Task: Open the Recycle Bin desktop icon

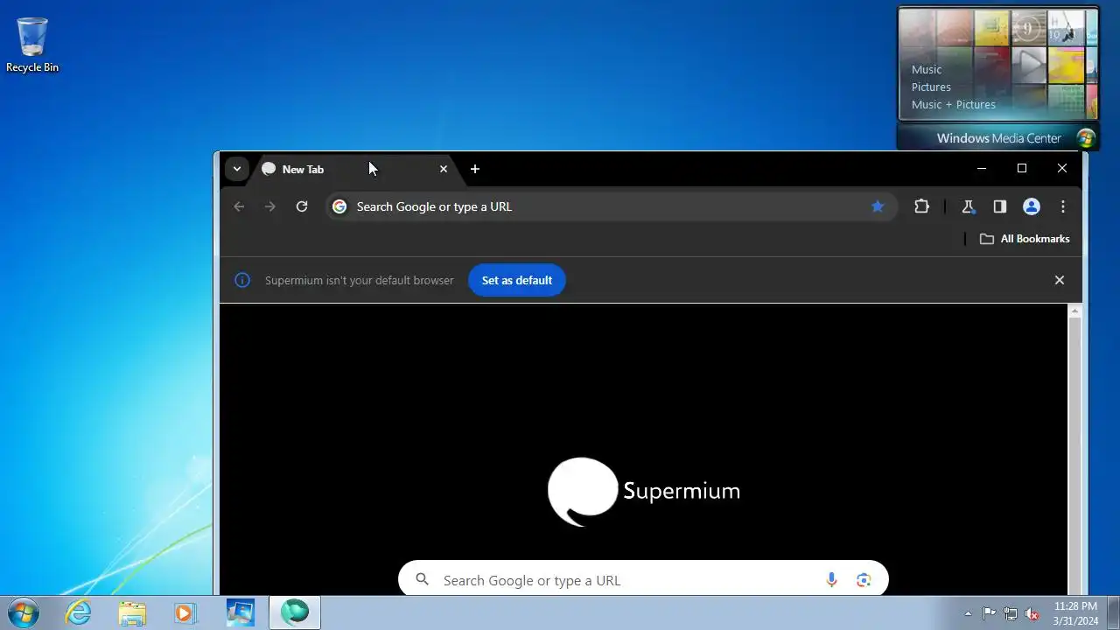Action: click(x=32, y=45)
